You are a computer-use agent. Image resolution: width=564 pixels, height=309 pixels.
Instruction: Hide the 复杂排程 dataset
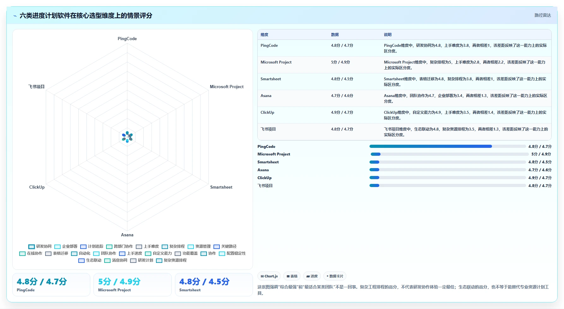click(173, 246)
